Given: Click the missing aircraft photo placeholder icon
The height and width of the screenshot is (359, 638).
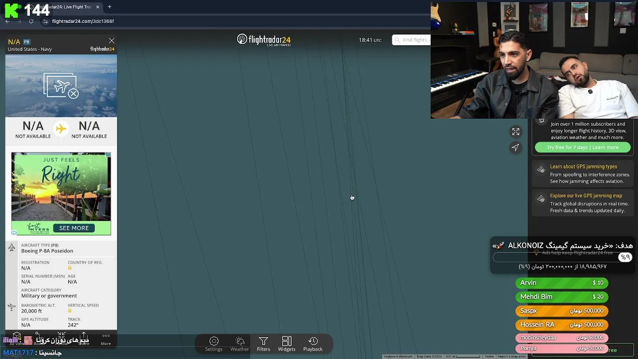Looking at the screenshot, I should pyautogui.click(x=61, y=86).
